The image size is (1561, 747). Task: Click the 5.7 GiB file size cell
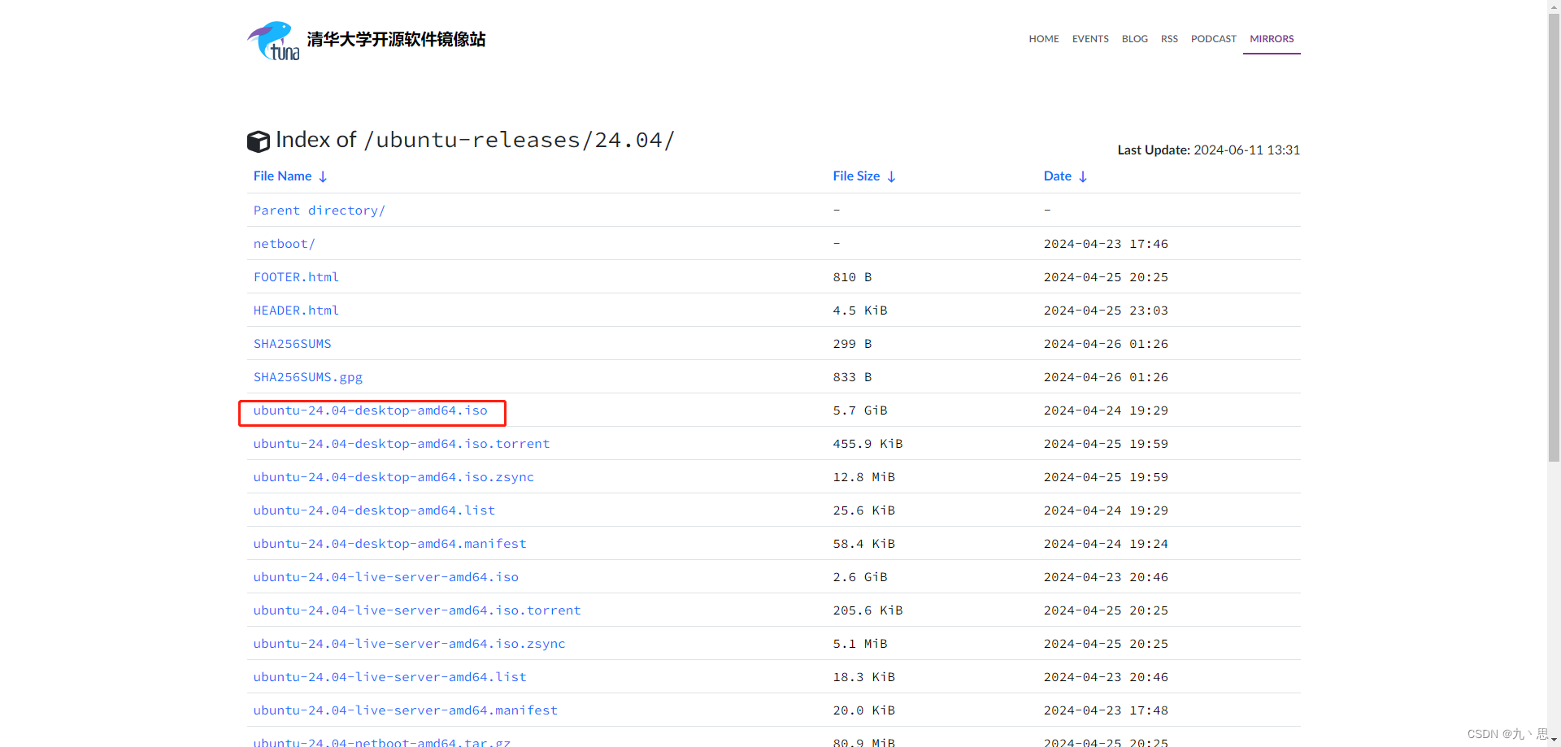click(859, 410)
